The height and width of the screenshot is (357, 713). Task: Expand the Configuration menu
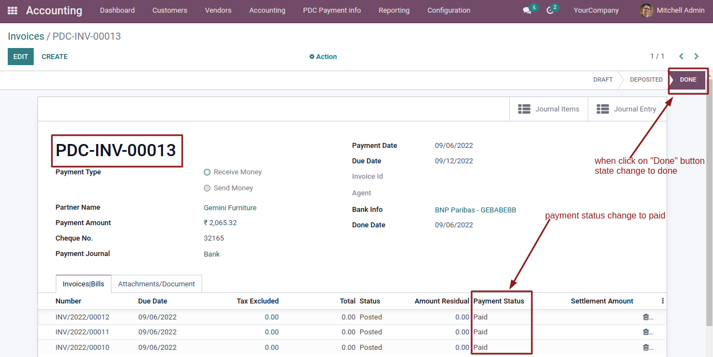tap(449, 10)
